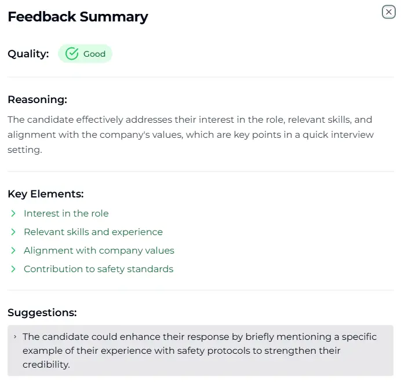401x392 pixels.
Task: Click the "Reasoning:" section heading
Action: point(37,100)
